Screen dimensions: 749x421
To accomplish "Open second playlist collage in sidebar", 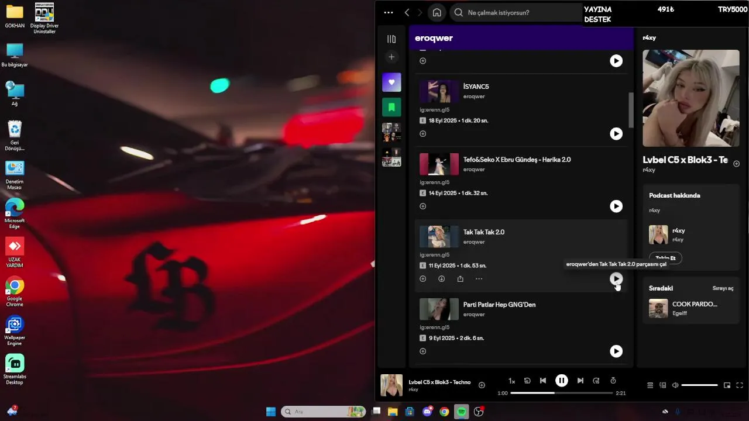I will pyautogui.click(x=391, y=157).
